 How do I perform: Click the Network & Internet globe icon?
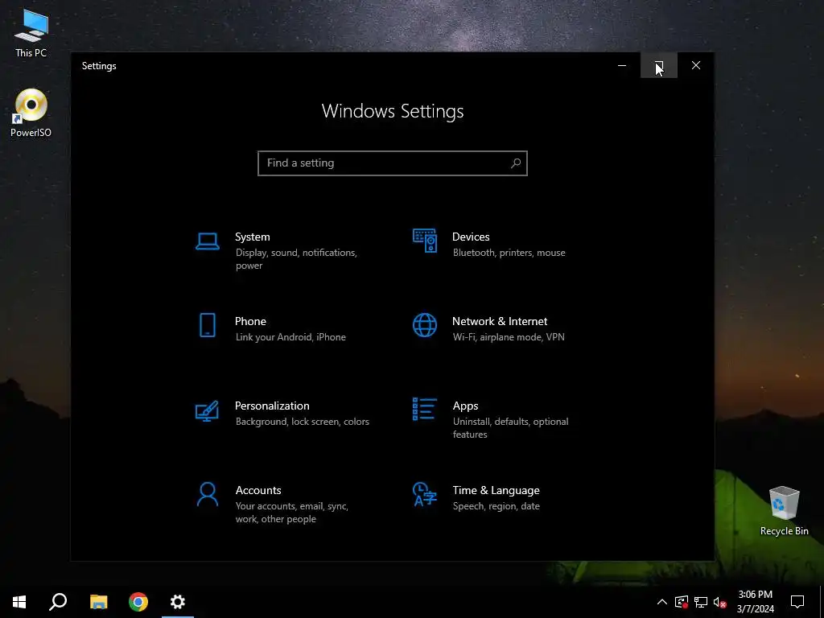click(x=425, y=325)
